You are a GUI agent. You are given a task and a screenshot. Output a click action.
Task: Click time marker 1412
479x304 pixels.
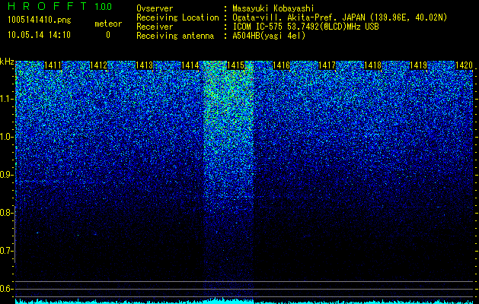tap(99, 65)
